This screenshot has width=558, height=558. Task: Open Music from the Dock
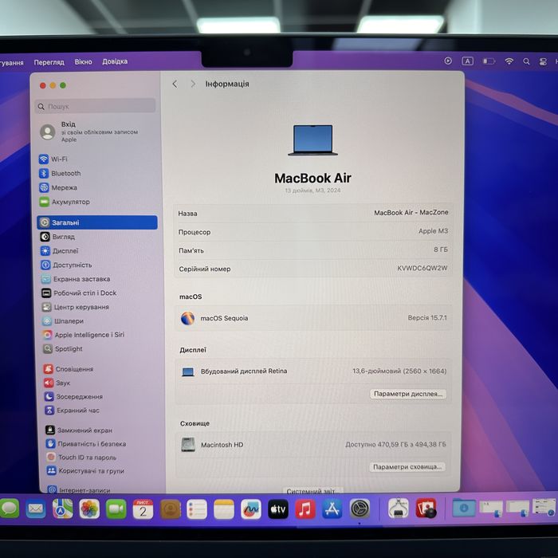[x=305, y=509]
